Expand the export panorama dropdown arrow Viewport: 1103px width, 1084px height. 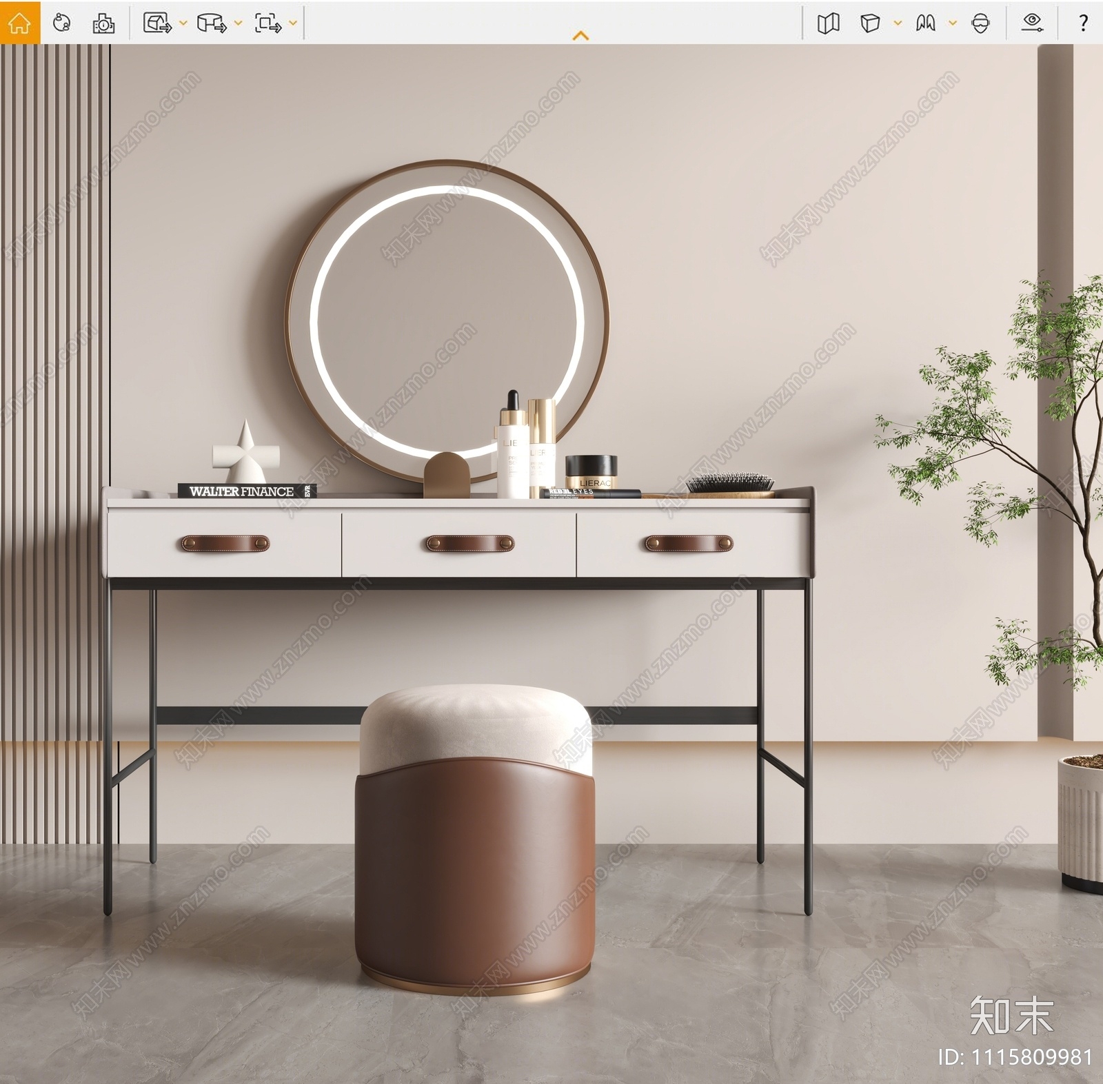point(238,23)
